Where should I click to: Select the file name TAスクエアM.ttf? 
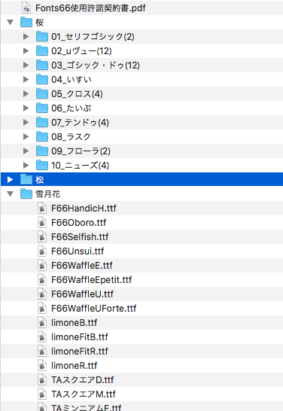pos(84,394)
